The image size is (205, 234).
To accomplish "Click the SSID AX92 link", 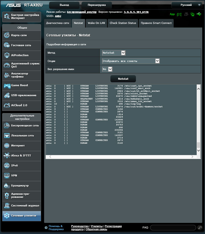I will [x=58, y=16].
